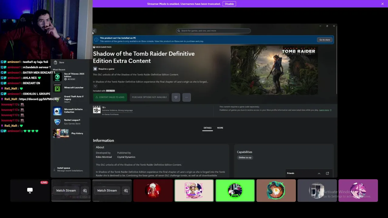Open Rocket League from recent list
Image resolution: width=388 pixels, height=218 pixels.
pyautogui.click(x=70, y=121)
